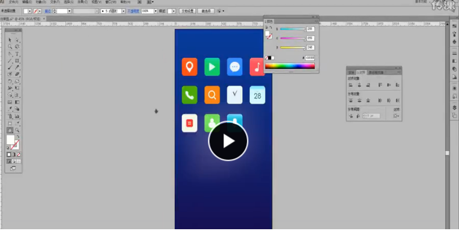
Task: Open brush definition dropdown (5 pt)
Action: coord(124,11)
